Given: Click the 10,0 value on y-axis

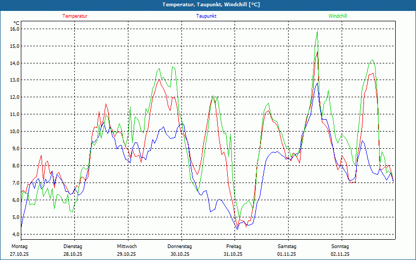Looking at the screenshot, I should coord(14,132).
